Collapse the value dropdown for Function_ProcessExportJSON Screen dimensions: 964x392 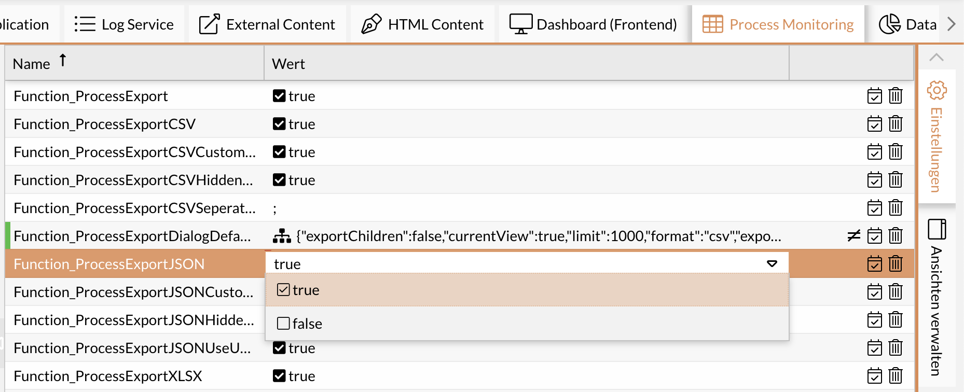pos(772,263)
